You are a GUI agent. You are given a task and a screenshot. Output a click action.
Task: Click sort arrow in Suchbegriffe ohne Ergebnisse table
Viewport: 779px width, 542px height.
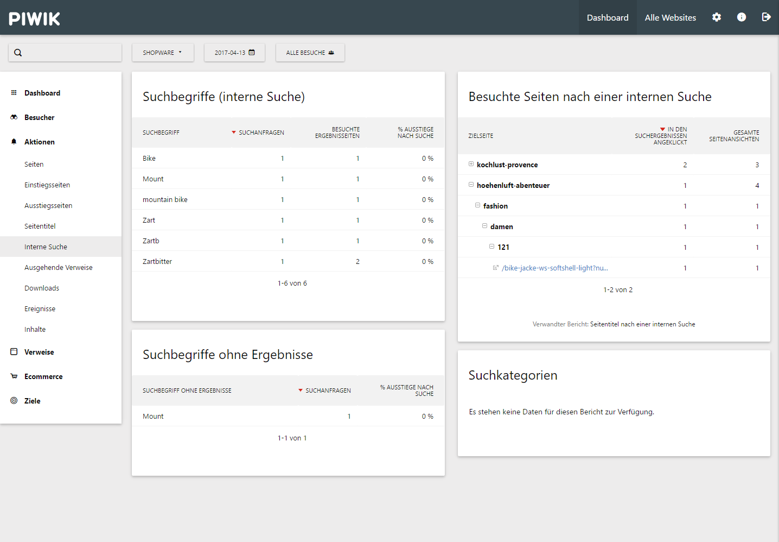point(301,390)
